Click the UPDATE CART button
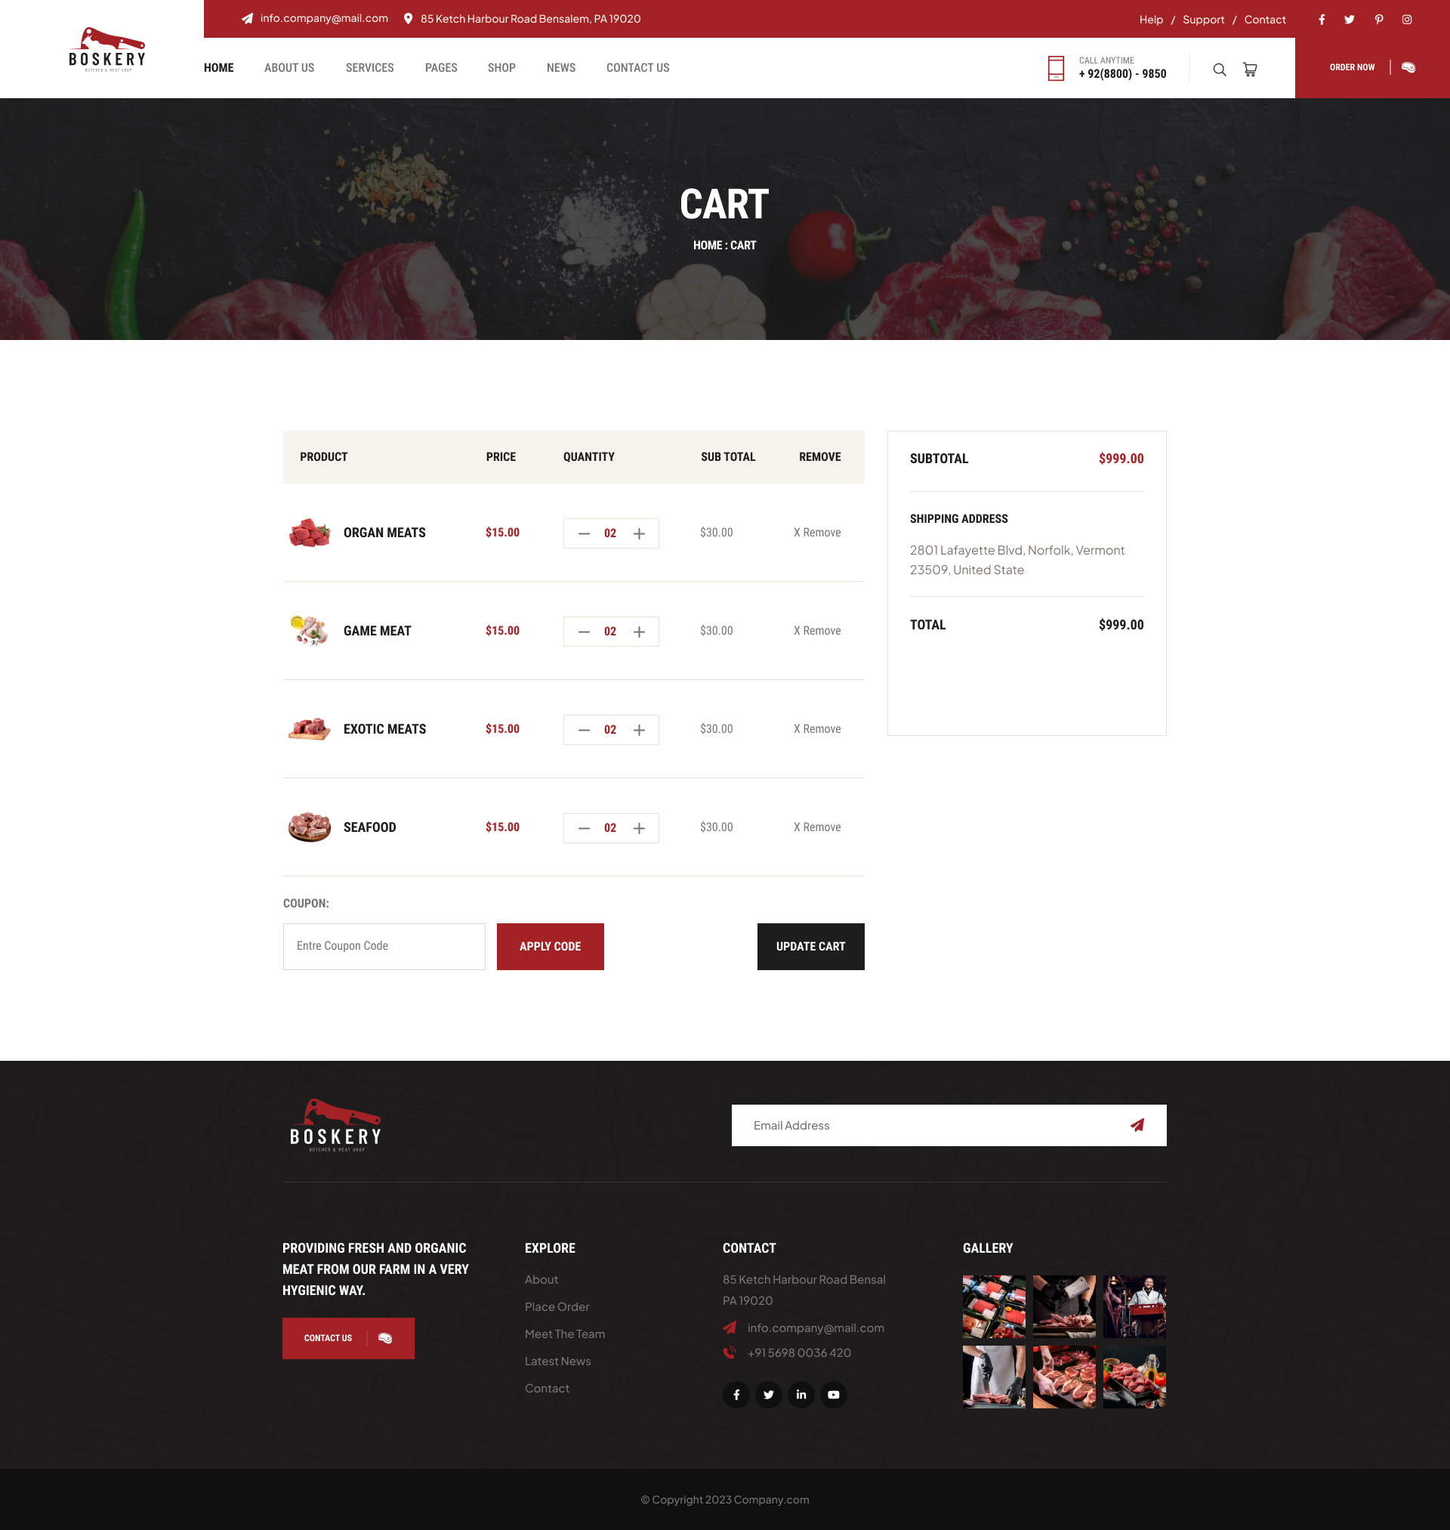The image size is (1450, 1530). click(810, 947)
